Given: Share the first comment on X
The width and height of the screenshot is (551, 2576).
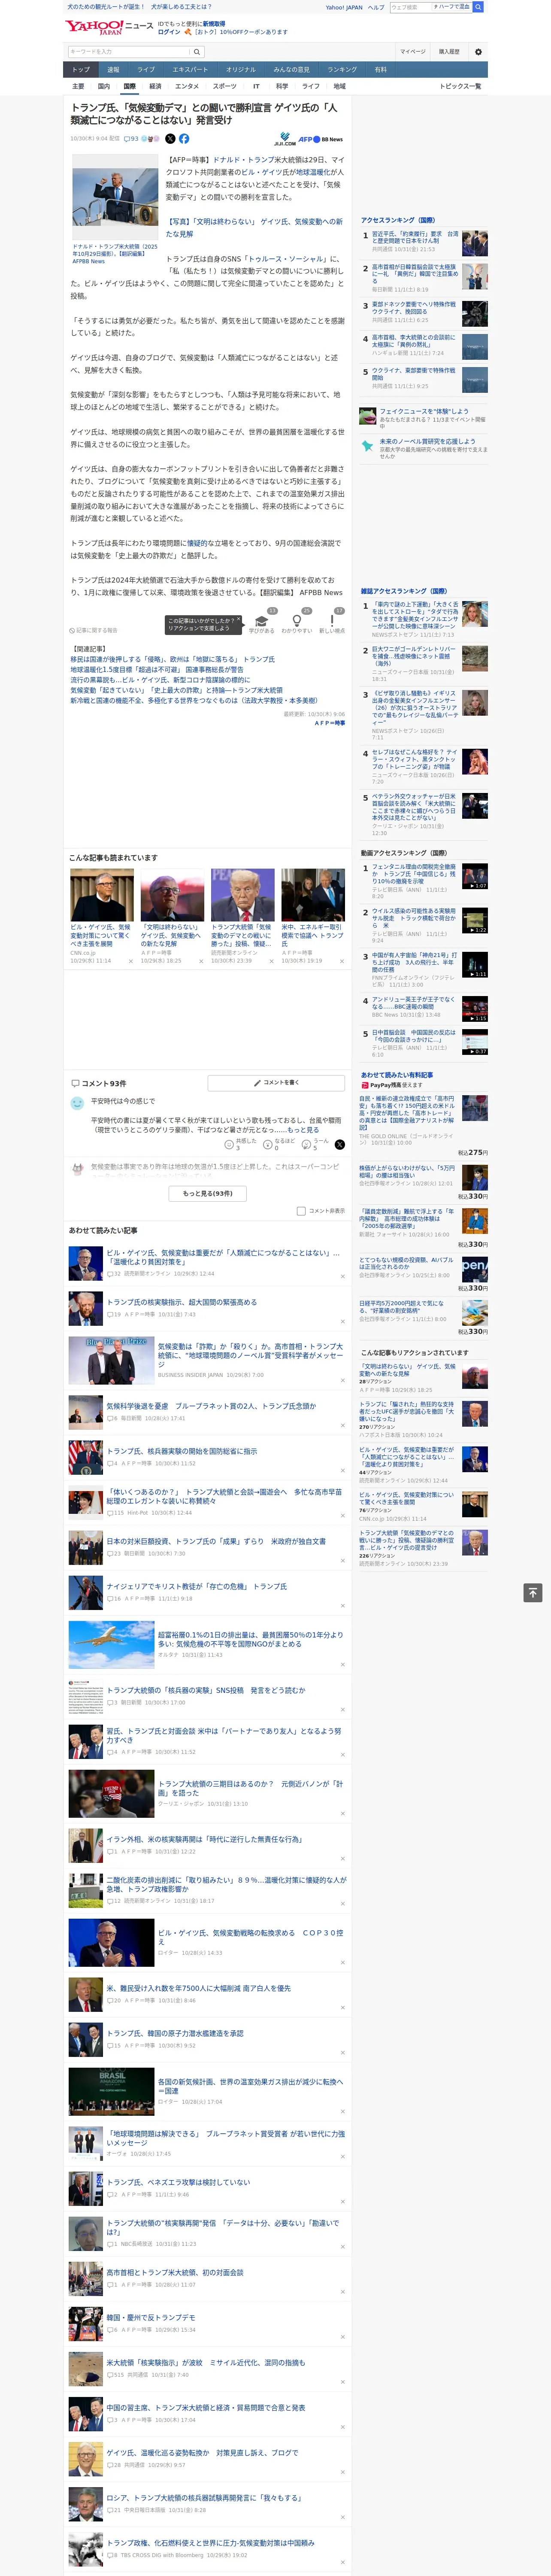Looking at the screenshot, I should pyautogui.click(x=339, y=1144).
